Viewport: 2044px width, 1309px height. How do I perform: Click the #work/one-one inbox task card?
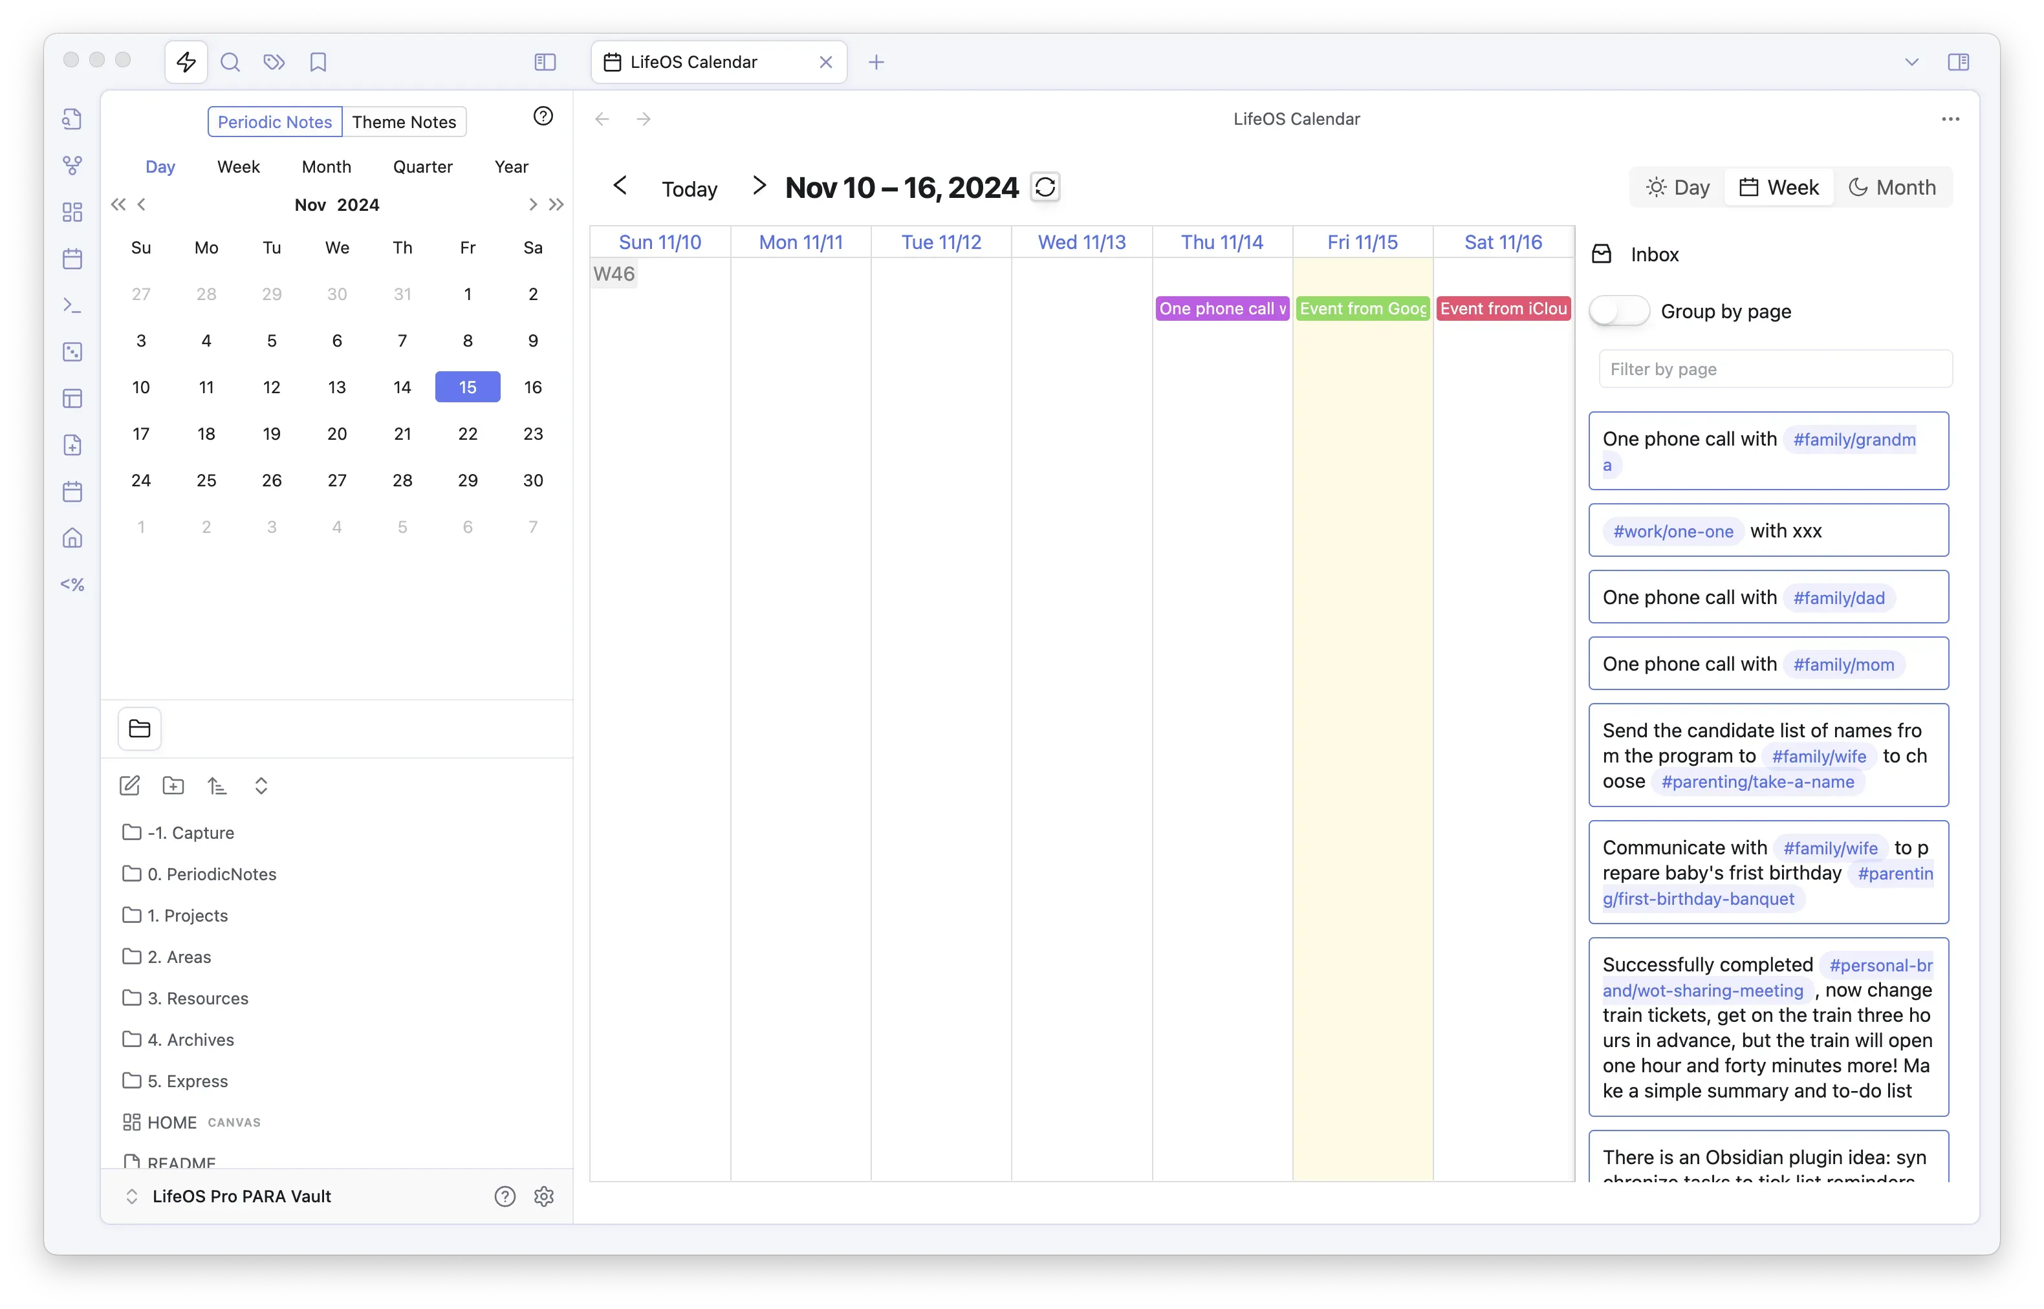pyautogui.click(x=1768, y=530)
